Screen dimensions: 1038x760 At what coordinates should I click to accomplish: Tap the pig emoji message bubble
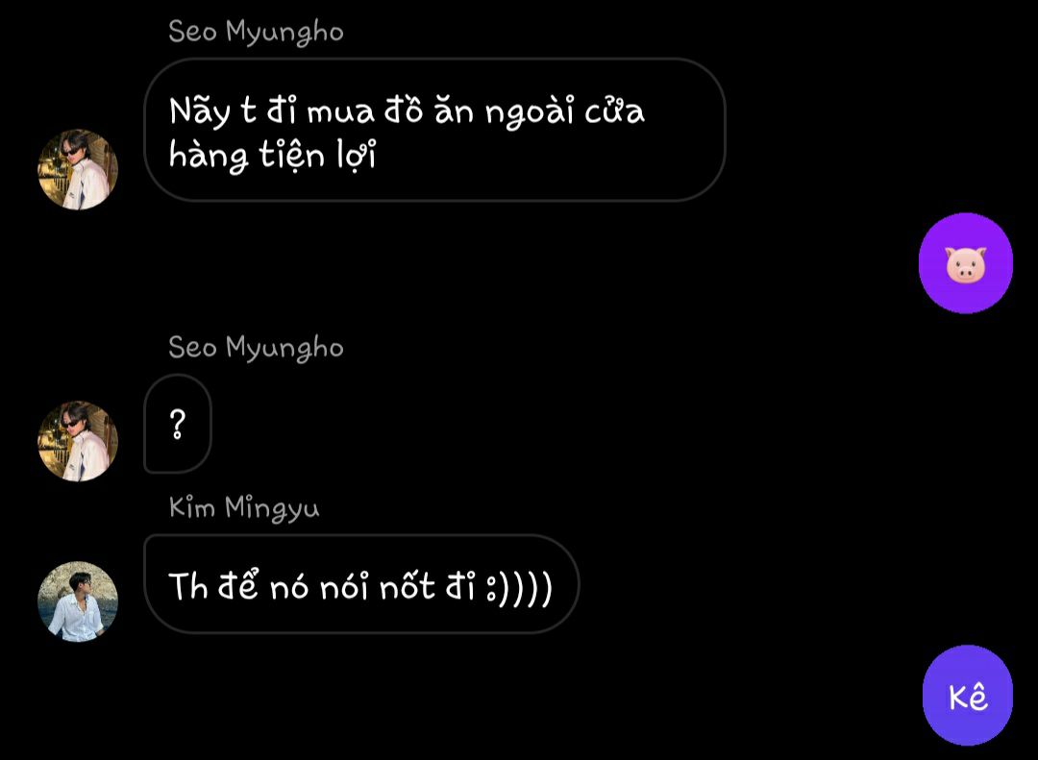(966, 263)
